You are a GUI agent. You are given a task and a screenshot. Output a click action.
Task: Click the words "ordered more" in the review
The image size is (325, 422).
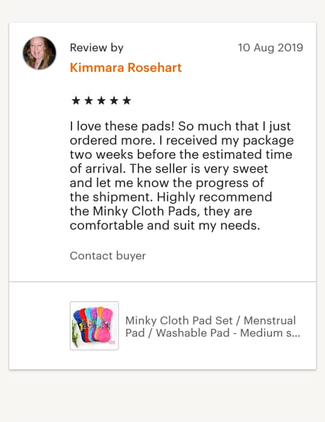tap(111, 140)
